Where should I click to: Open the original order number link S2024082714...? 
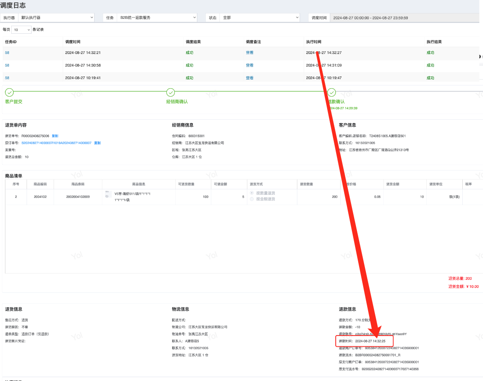(56, 143)
